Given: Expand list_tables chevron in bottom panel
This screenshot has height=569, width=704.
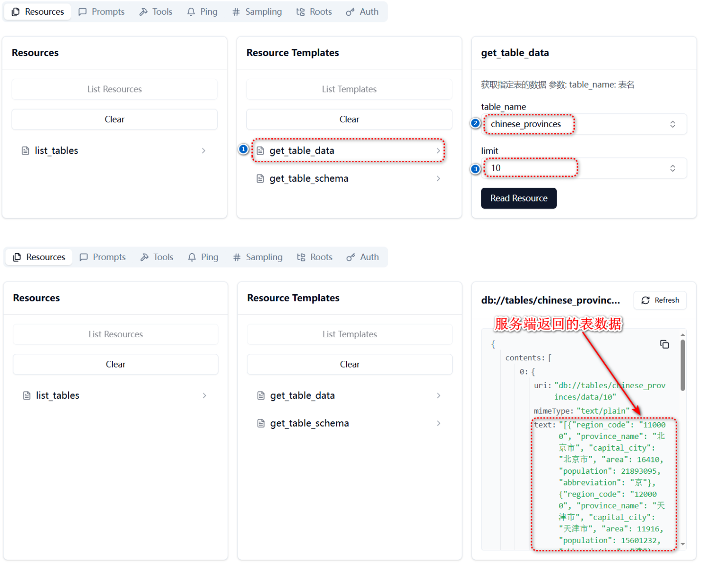Looking at the screenshot, I should (x=204, y=396).
